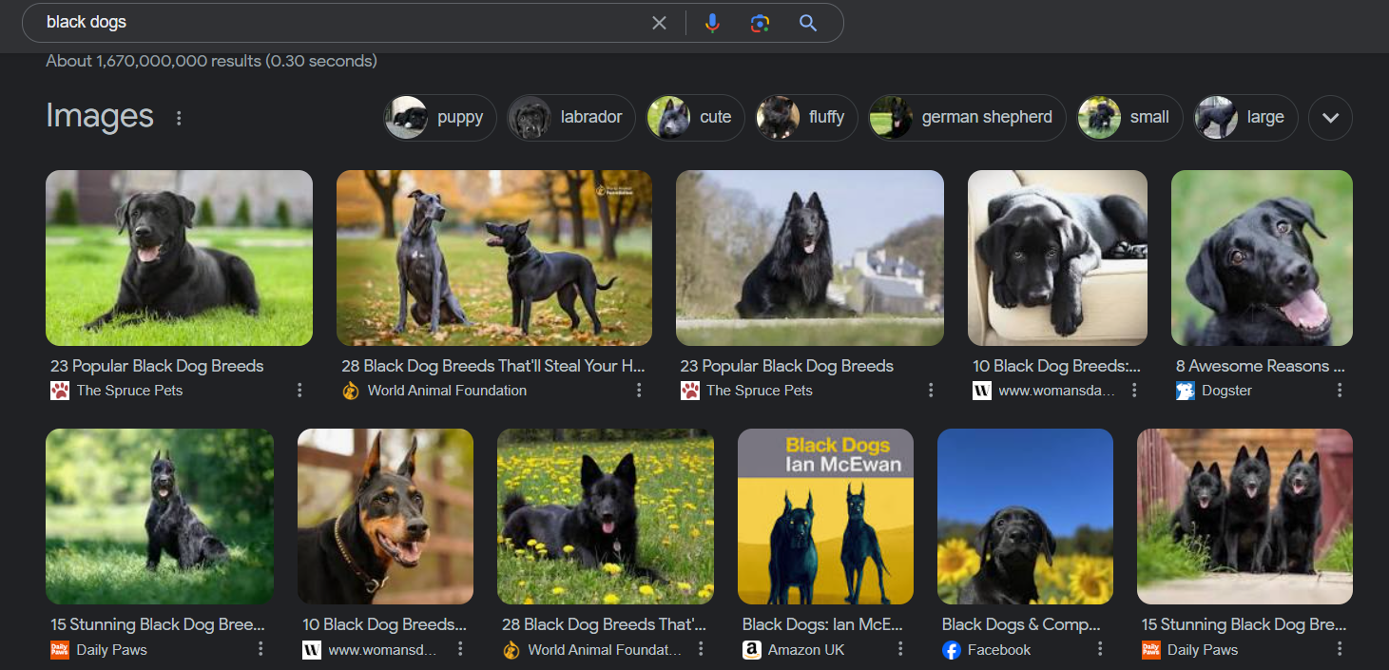
Task: Select the labrador filter chip
Action: pyautogui.click(x=570, y=118)
